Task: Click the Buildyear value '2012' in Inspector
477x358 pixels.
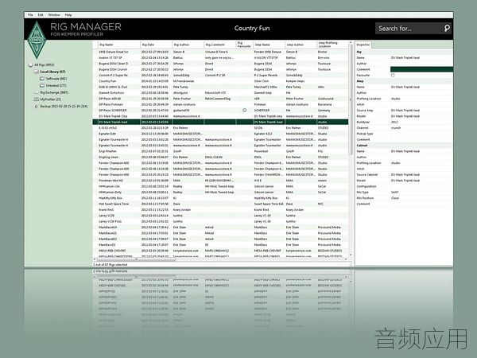Action: click(x=394, y=122)
